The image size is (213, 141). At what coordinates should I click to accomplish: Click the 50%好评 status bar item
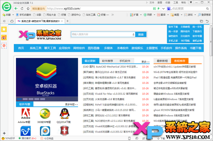click(x=9, y=139)
